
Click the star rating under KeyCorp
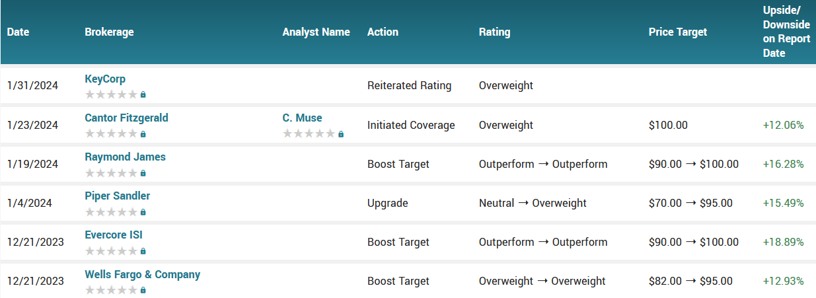111,94
